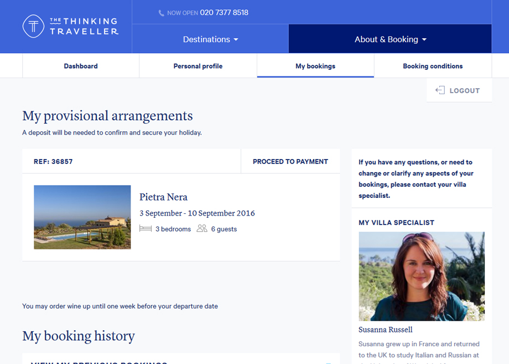Click the REF: 36857 label
Screen dimensions: 509x364
click(x=53, y=162)
